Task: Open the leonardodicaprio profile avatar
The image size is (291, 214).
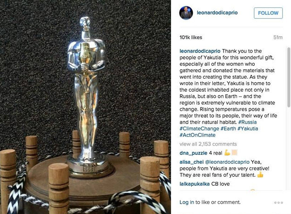Action: point(186,13)
